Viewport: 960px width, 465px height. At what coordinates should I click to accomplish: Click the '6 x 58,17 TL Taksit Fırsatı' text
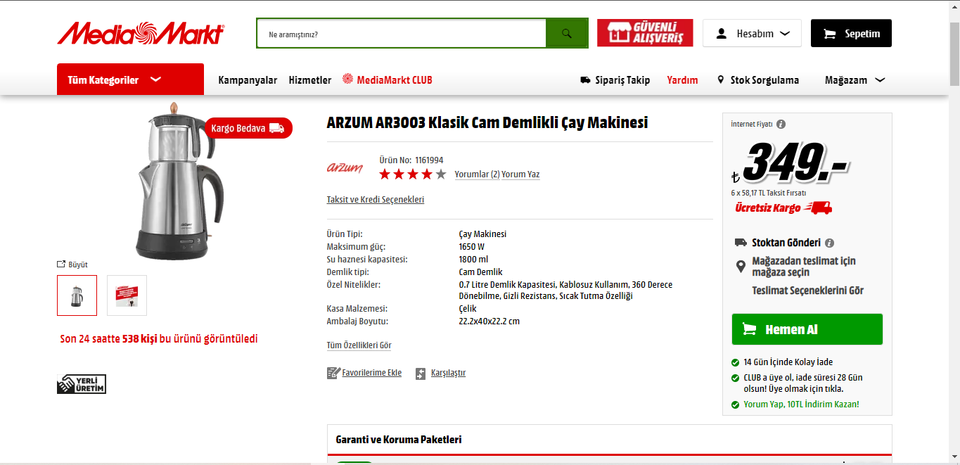pos(769,193)
